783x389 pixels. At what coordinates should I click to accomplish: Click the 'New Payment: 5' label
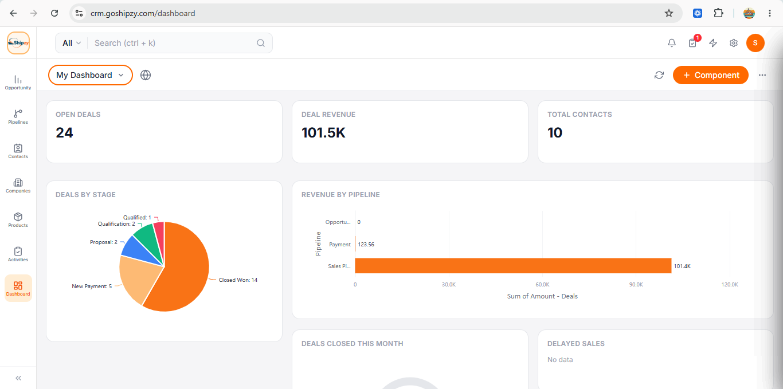click(x=92, y=286)
